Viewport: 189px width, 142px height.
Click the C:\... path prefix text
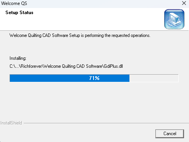[15, 66]
